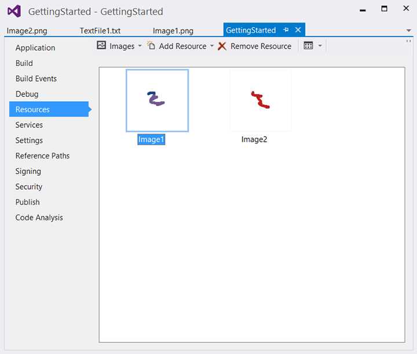Viewport: 417px width, 354px height.
Task: Select the Image2 resource thumbnail
Action: [261, 101]
